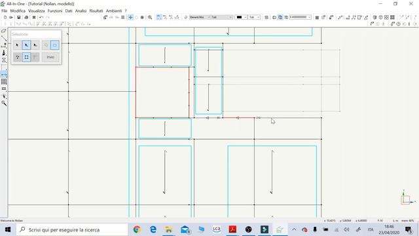Screen dimensions: 419x236
Task: Click the 3D cube view icon
Action: click(374, 17)
